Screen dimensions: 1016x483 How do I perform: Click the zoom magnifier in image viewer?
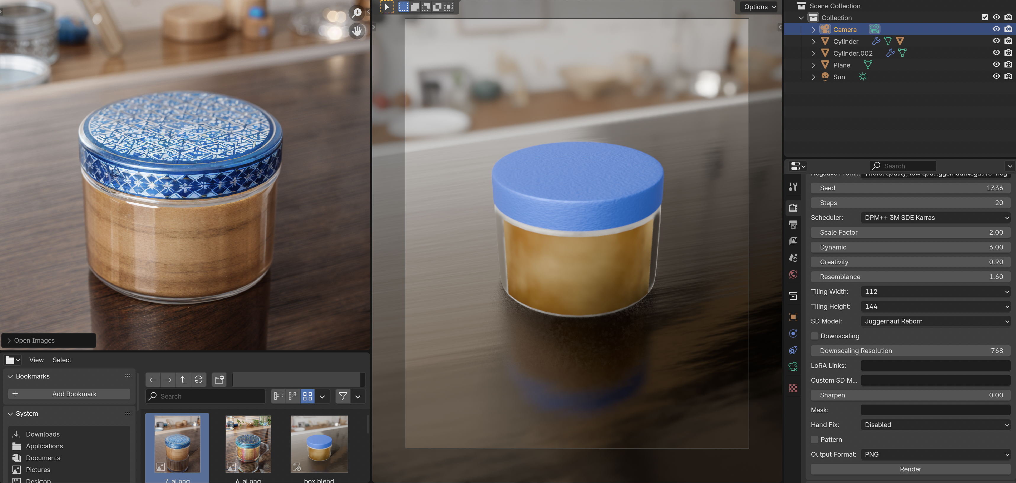click(x=357, y=13)
